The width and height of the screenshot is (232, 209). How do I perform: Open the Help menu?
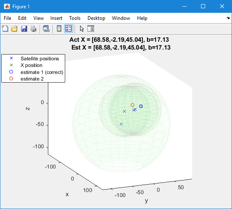point(142,18)
